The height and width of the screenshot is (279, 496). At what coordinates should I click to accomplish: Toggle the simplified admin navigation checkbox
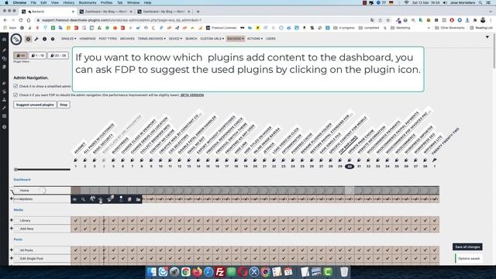point(15,86)
